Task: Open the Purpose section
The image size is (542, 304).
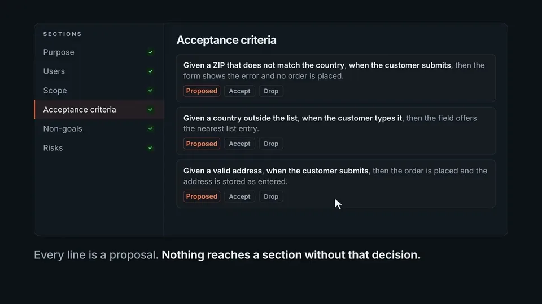Action: (99, 52)
